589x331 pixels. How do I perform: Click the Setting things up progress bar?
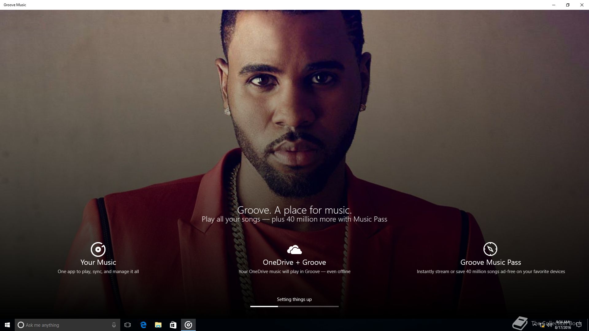(294, 306)
